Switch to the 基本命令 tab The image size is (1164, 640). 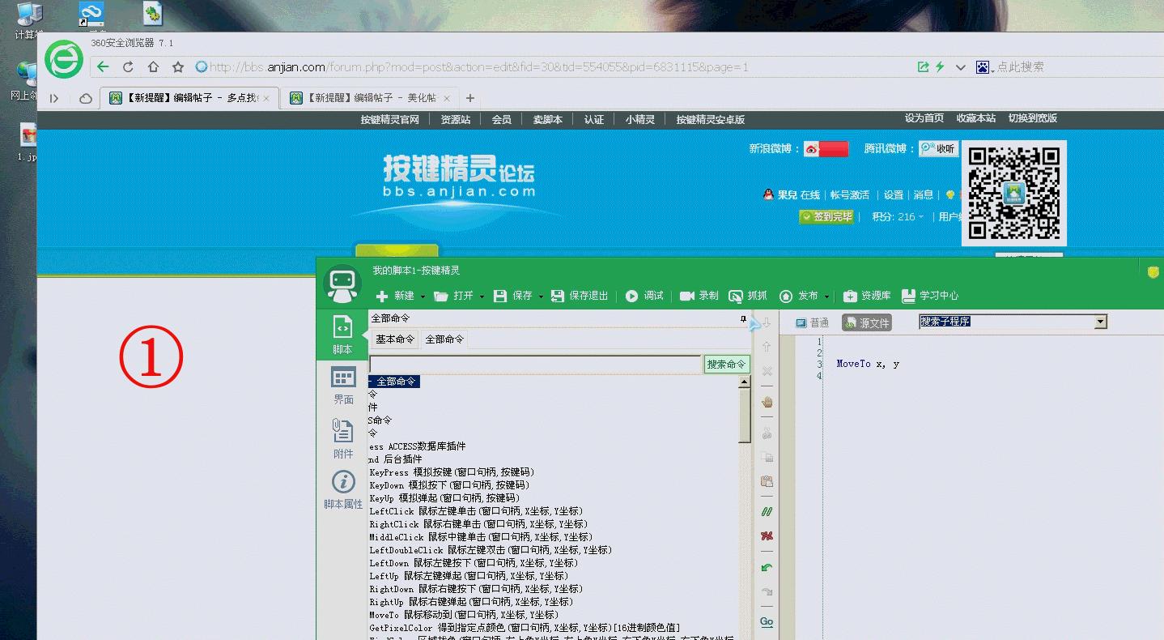click(394, 339)
